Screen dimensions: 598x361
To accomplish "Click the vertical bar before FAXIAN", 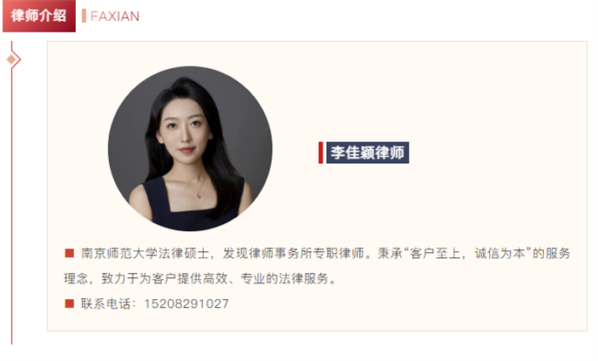I will pos(84,16).
